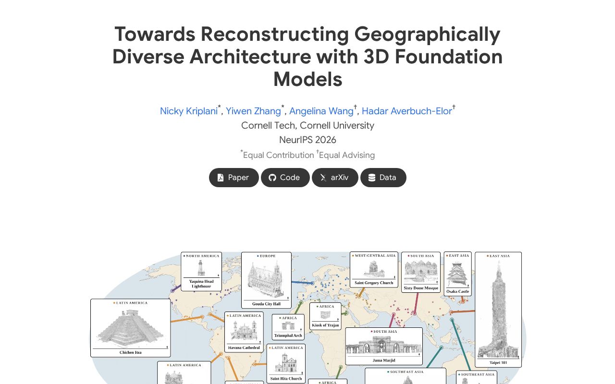615x384 pixels.
Task: Click the Kiosk of Trajan card
Action: point(325,316)
